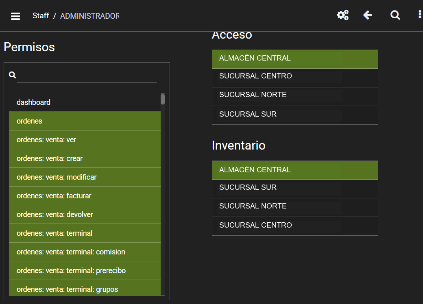This screenshot has height=304, width=423.
Task: Click the Permisos search magnifier icon
Action: [13, 75]
